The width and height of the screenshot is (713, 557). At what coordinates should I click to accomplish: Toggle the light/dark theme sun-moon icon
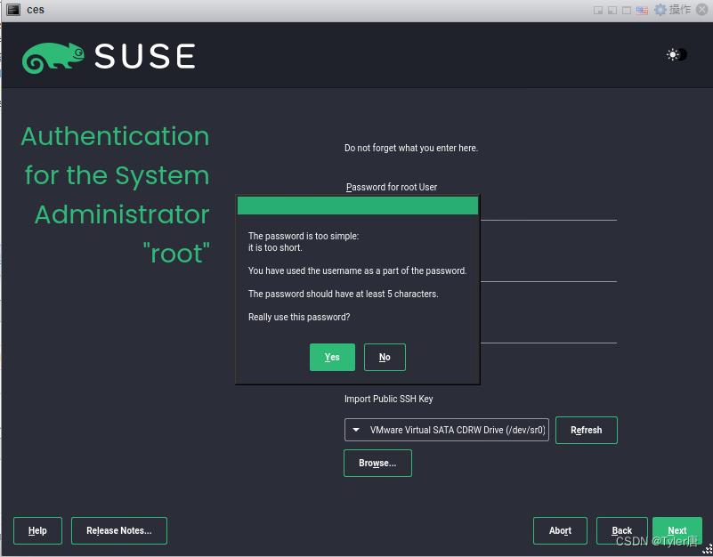pos(675,54)
